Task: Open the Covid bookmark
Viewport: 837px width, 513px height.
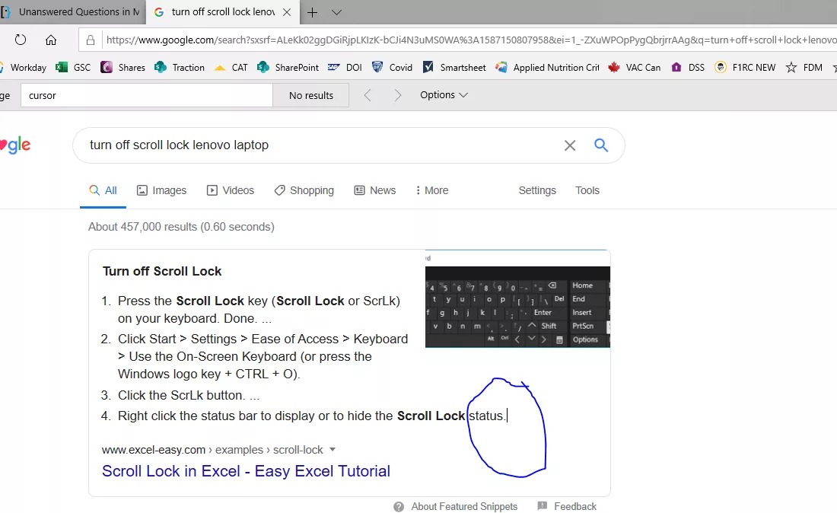Action: click(x=393, y=67)
